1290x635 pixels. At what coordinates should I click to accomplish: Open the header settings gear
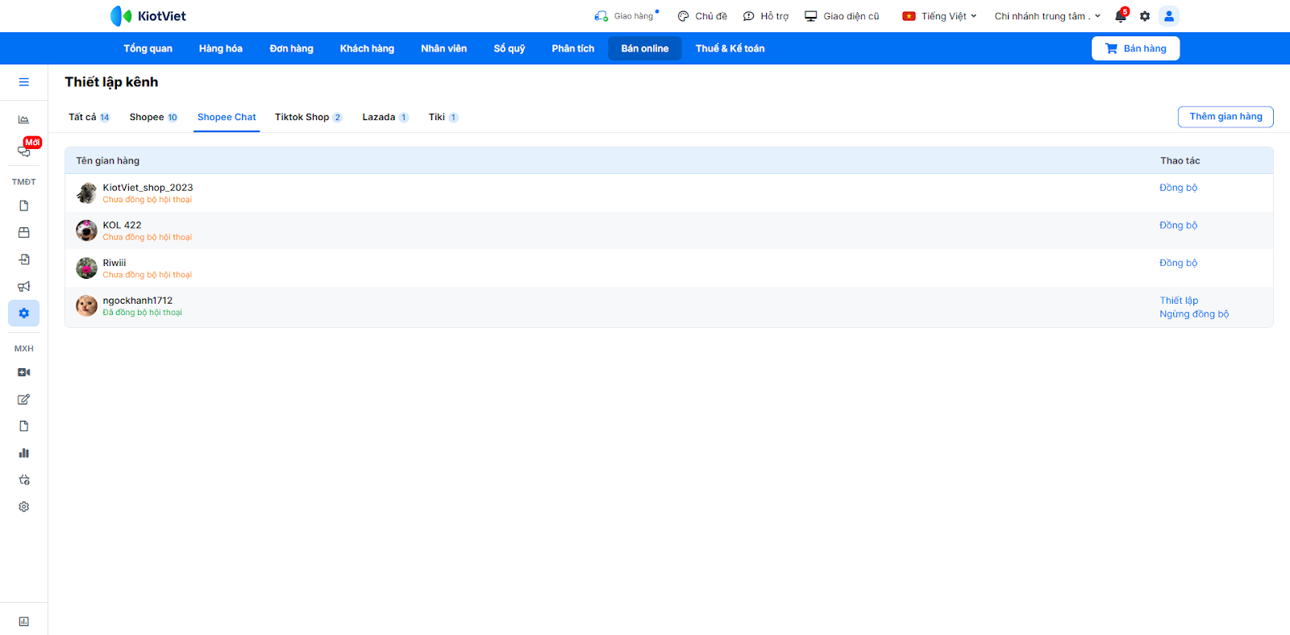(x=1145, y=16)
